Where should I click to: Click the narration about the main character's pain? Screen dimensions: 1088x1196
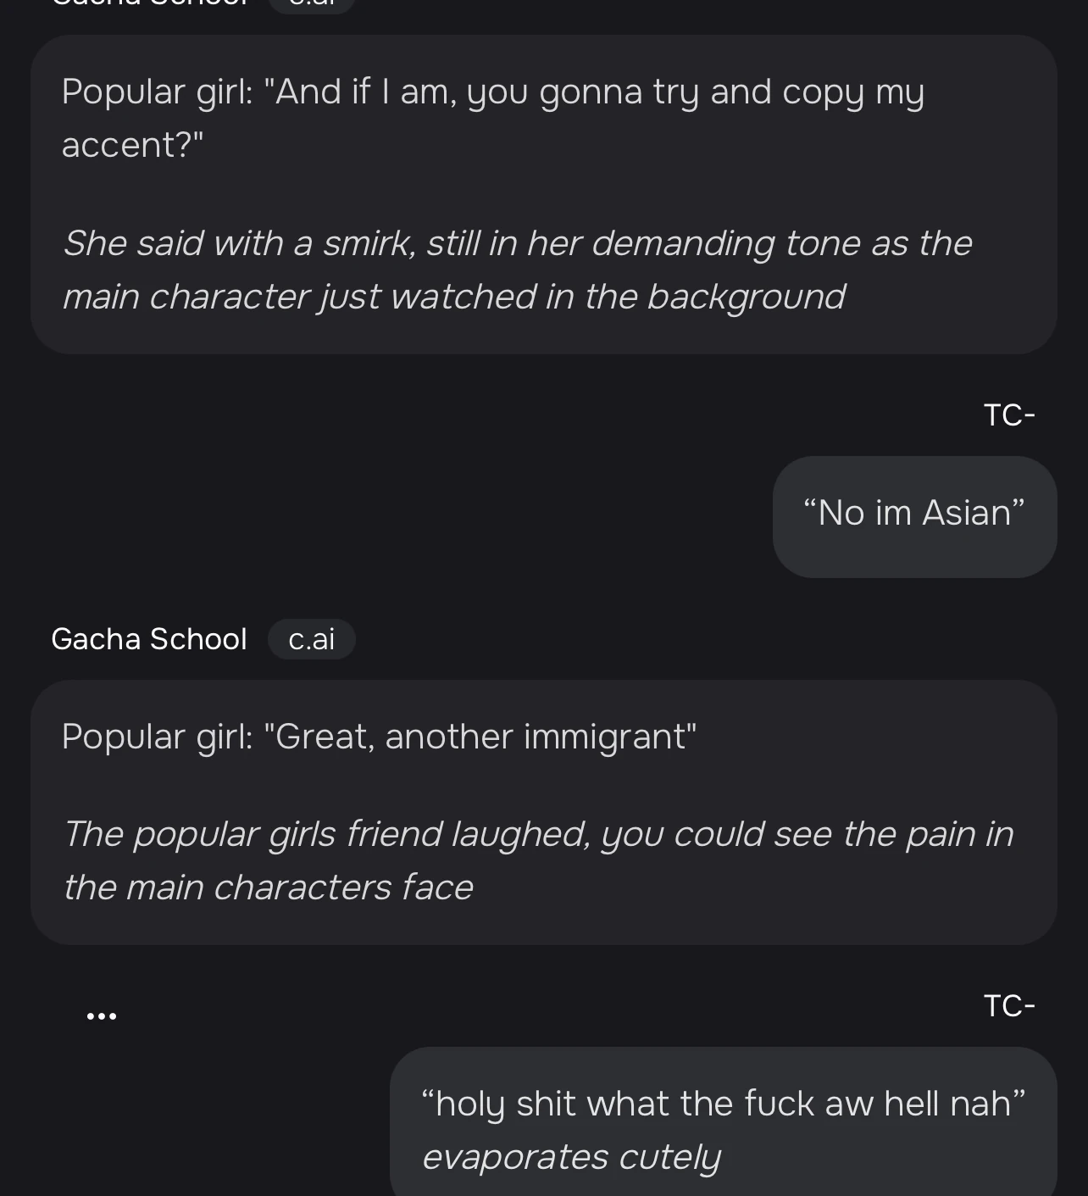pos(539,859)
